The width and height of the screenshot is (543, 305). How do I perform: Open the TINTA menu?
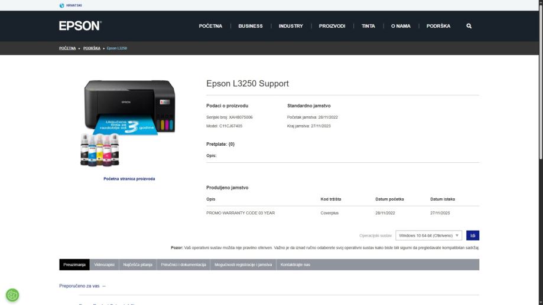coord(368,26)
